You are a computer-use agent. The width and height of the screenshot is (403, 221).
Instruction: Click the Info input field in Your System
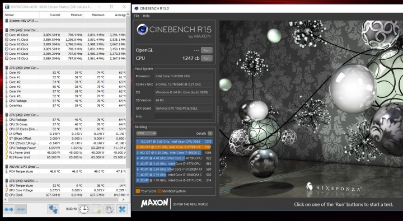coord(184,116)
